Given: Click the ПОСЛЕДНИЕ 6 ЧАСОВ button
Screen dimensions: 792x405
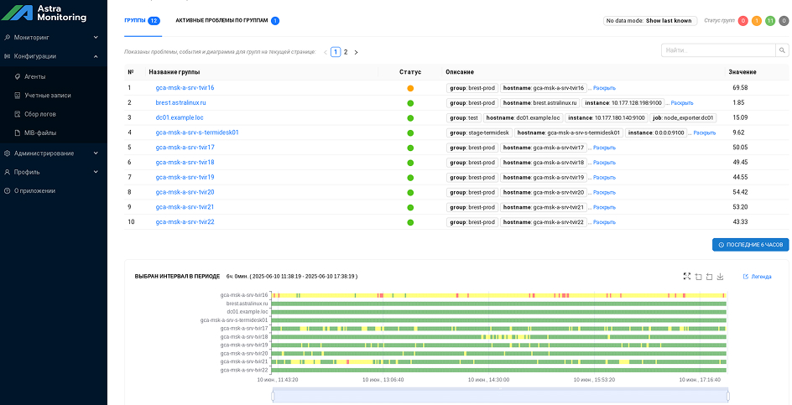Looking at the screenshot, I should pos(750,244).
